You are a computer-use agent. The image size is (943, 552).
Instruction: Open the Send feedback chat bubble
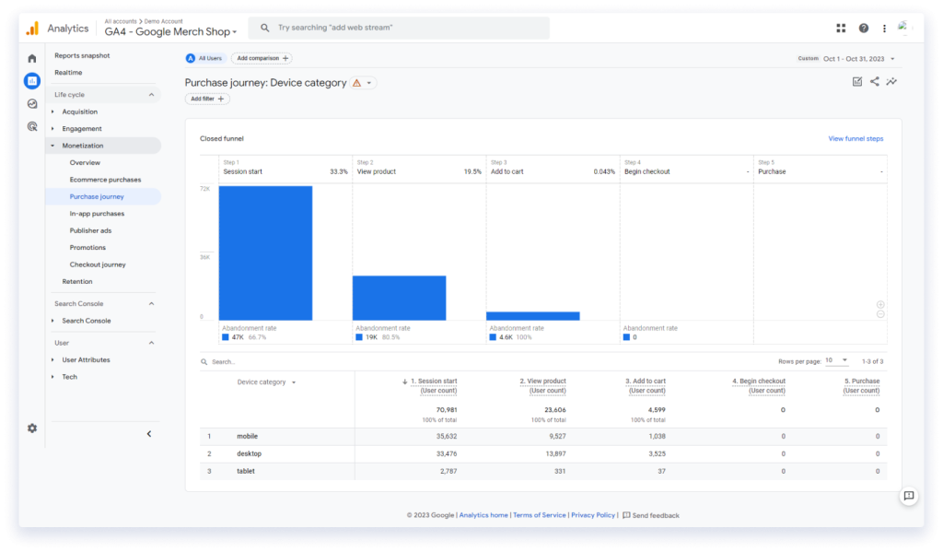[x=909, y=497]
